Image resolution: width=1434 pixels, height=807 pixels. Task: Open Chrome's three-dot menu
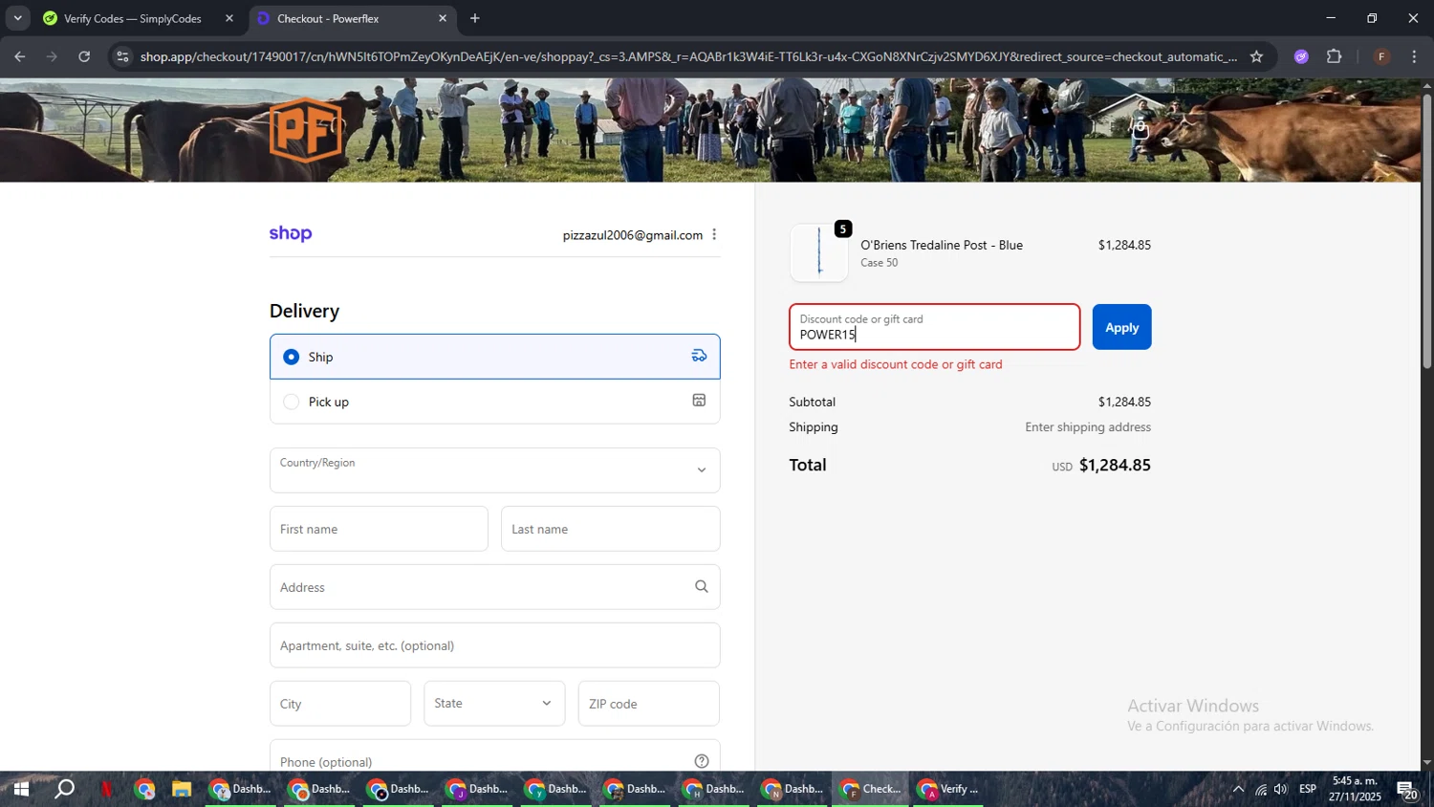coord(1414,56)
